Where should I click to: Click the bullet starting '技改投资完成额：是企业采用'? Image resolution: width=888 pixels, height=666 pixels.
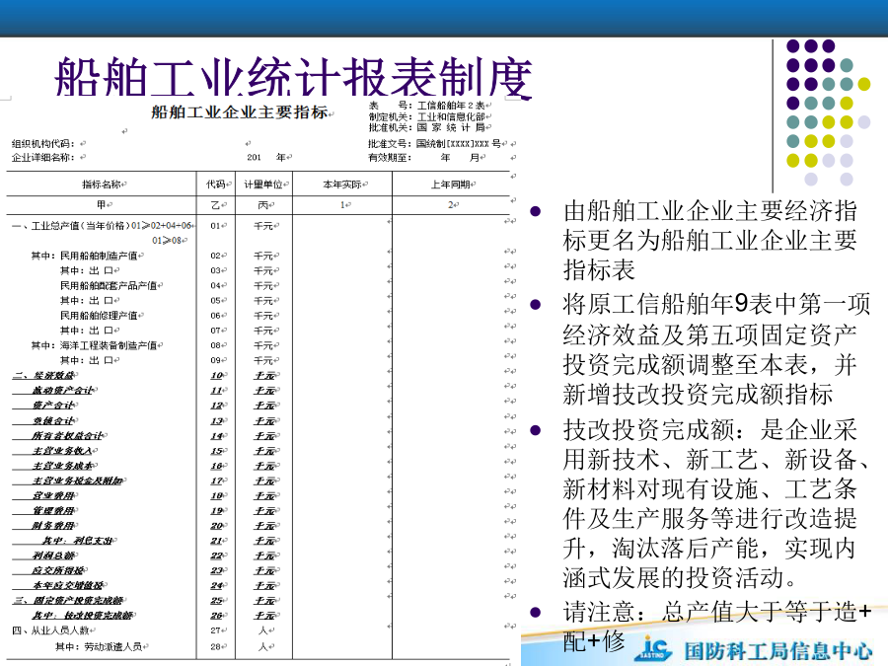click(716, 503)
